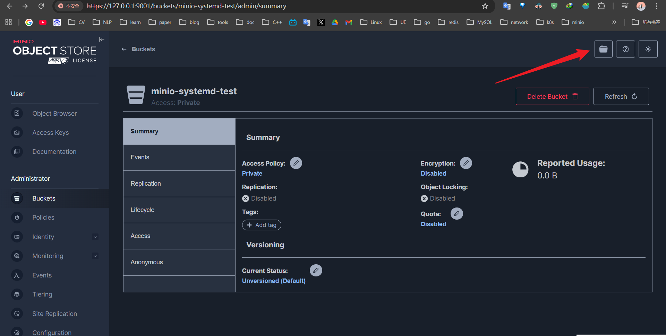Image resolution: width=666 pixels, height=336 pixels.
Task: Click the Quota Disabled link
Action: coord(434,224)
